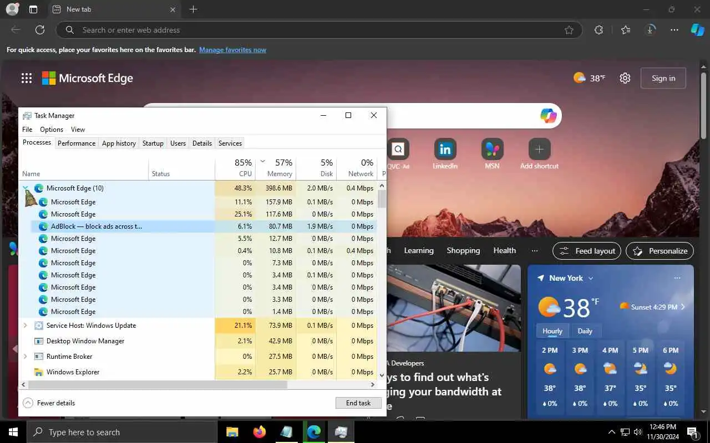Screen dimensions: 710x443
Task: Open Task Manager File menu
Action: (27, 130)
